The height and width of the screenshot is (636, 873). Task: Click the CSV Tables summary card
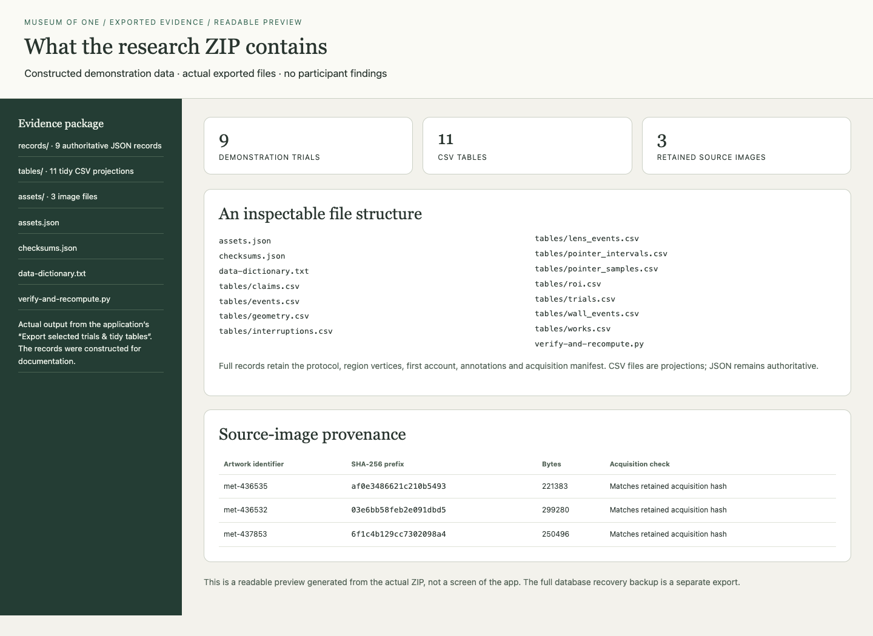pyautogui.click(x=527, y=145)
